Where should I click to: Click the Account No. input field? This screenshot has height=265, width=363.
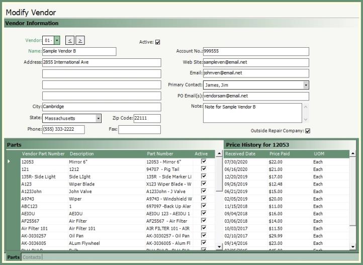point(255,51)
